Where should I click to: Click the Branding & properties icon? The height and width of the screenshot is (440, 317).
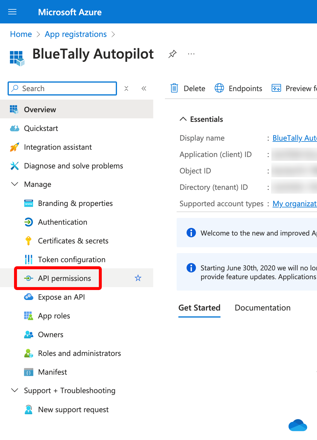pyautogui.click(x=29, y=203)
